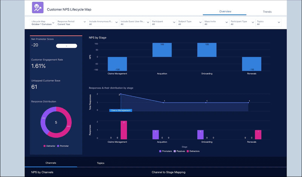The image size is (302, 177).
Task: Click the Renewals data point on total responses line
Action: pos(248,103)
